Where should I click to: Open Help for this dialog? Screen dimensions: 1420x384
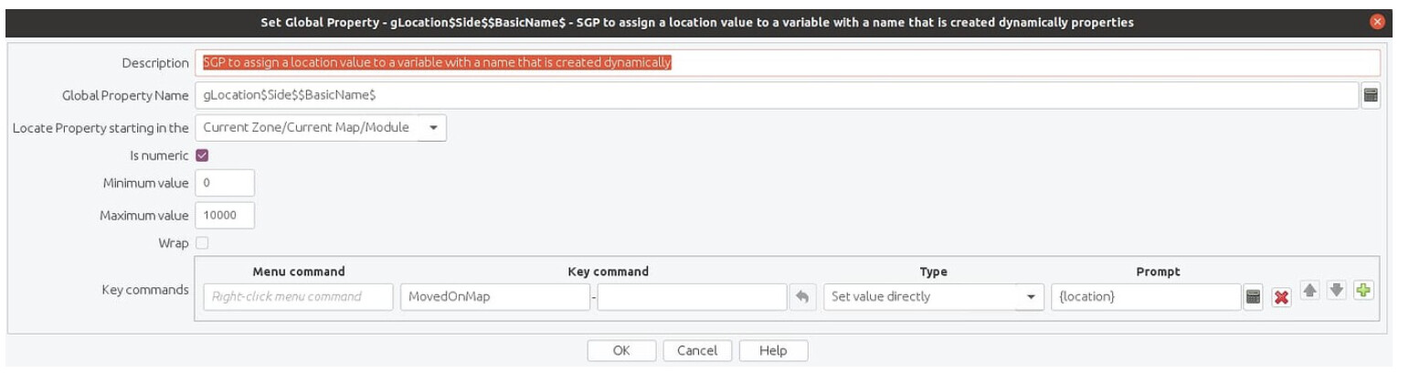(x=773, y=351)
